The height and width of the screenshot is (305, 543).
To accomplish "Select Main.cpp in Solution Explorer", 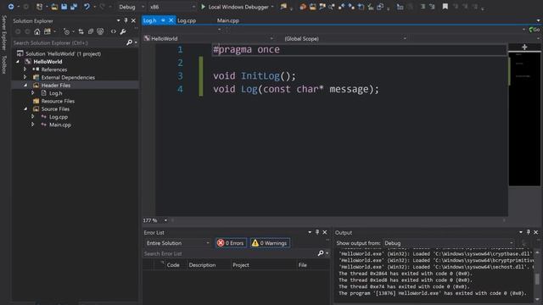I will click(x=60, y=125).
